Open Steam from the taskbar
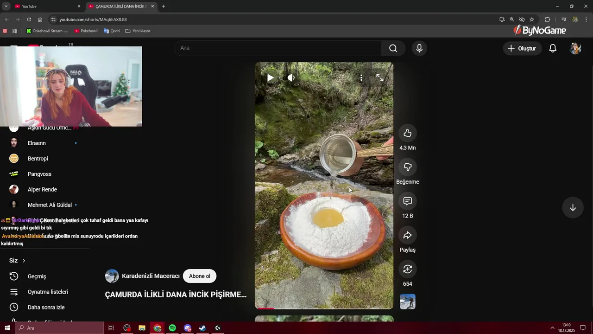Viewport: 593px width, 334px height. pos(202,328)
